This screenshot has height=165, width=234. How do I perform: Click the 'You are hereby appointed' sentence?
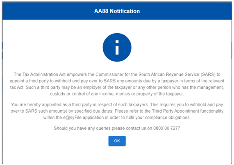pyautogui.click(x=80, y=104)
